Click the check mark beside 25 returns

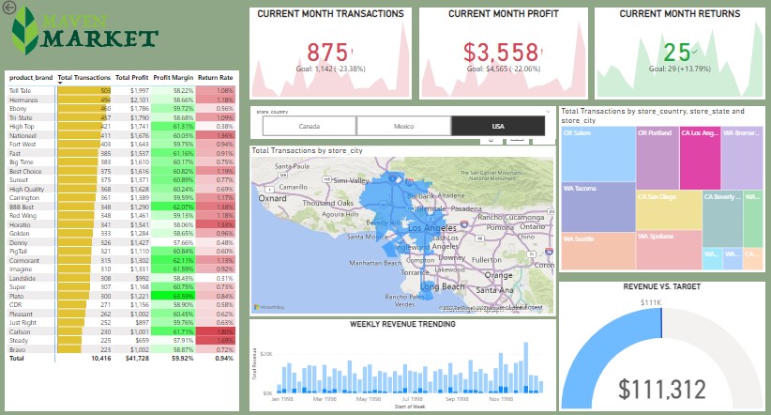click(x=694, y=51)
